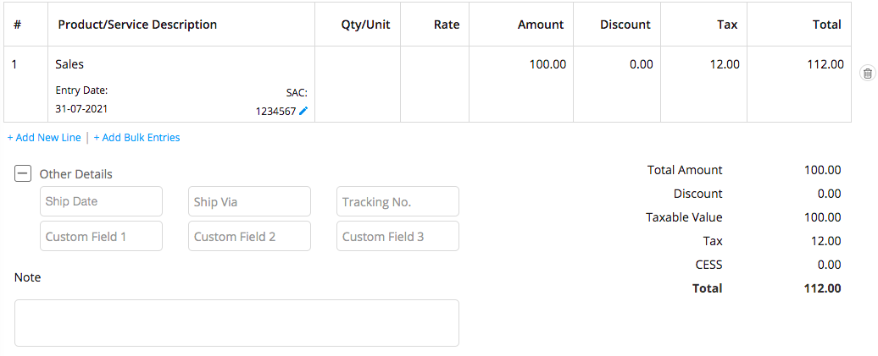Click the Add Bulk Entries link
878x356 pixels.
(x=136, y=138)
